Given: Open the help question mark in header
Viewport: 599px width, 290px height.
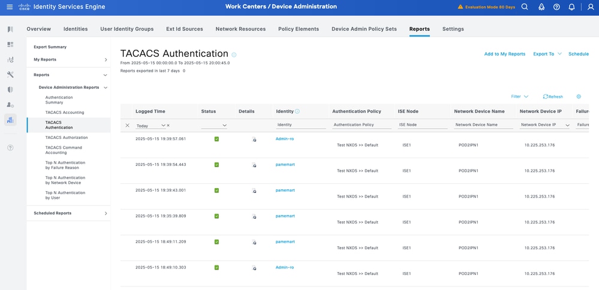Looking at the screenshot, I should [556, 7].
